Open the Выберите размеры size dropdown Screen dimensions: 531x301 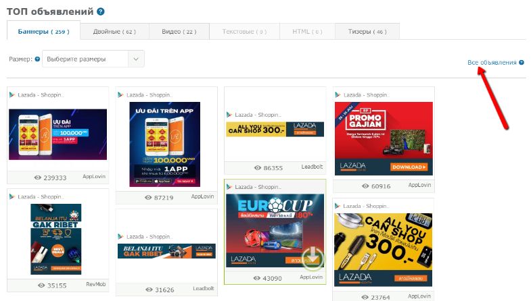(93, 59)
